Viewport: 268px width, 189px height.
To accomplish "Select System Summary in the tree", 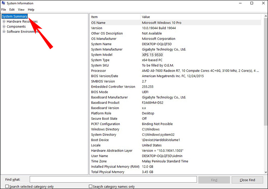I will (x=15, y=16).
